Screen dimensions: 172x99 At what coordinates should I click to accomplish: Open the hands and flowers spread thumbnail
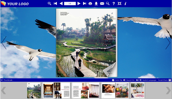115,91
